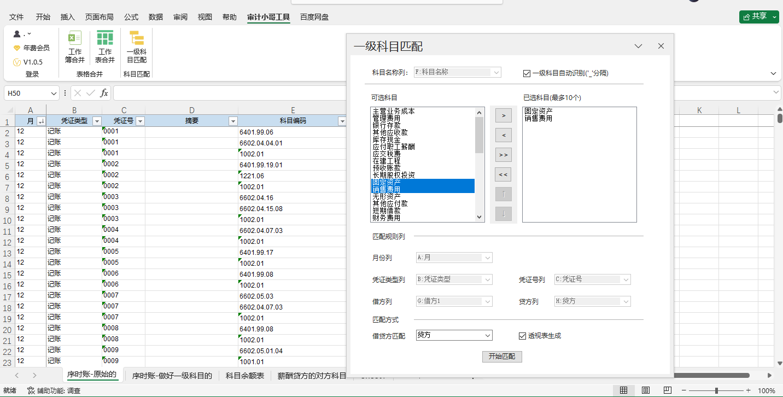Go to the previous sheet tab arrow

[17, 375]
